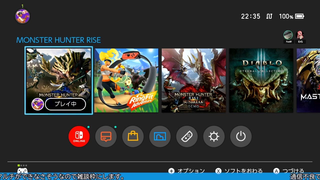Click the online friend わら avatar
This screenshot has width=320, height=180.
click(x=300, y=35)
